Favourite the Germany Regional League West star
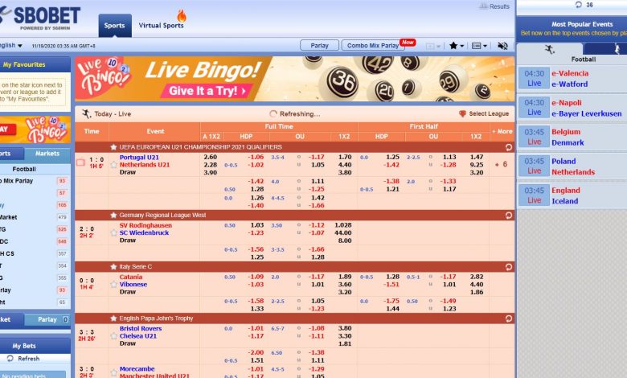 (113, 216)
